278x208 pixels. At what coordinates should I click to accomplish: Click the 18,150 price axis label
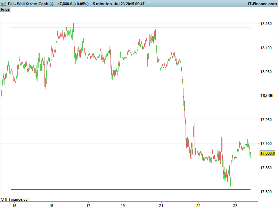point(267,24)
